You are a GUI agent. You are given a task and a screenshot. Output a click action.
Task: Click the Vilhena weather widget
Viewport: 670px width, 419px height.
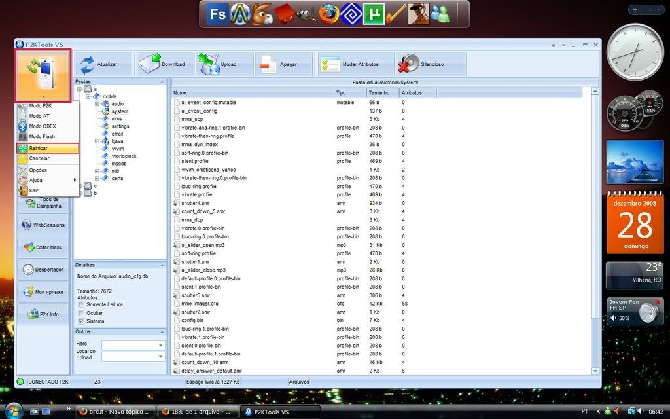point(635,276)
